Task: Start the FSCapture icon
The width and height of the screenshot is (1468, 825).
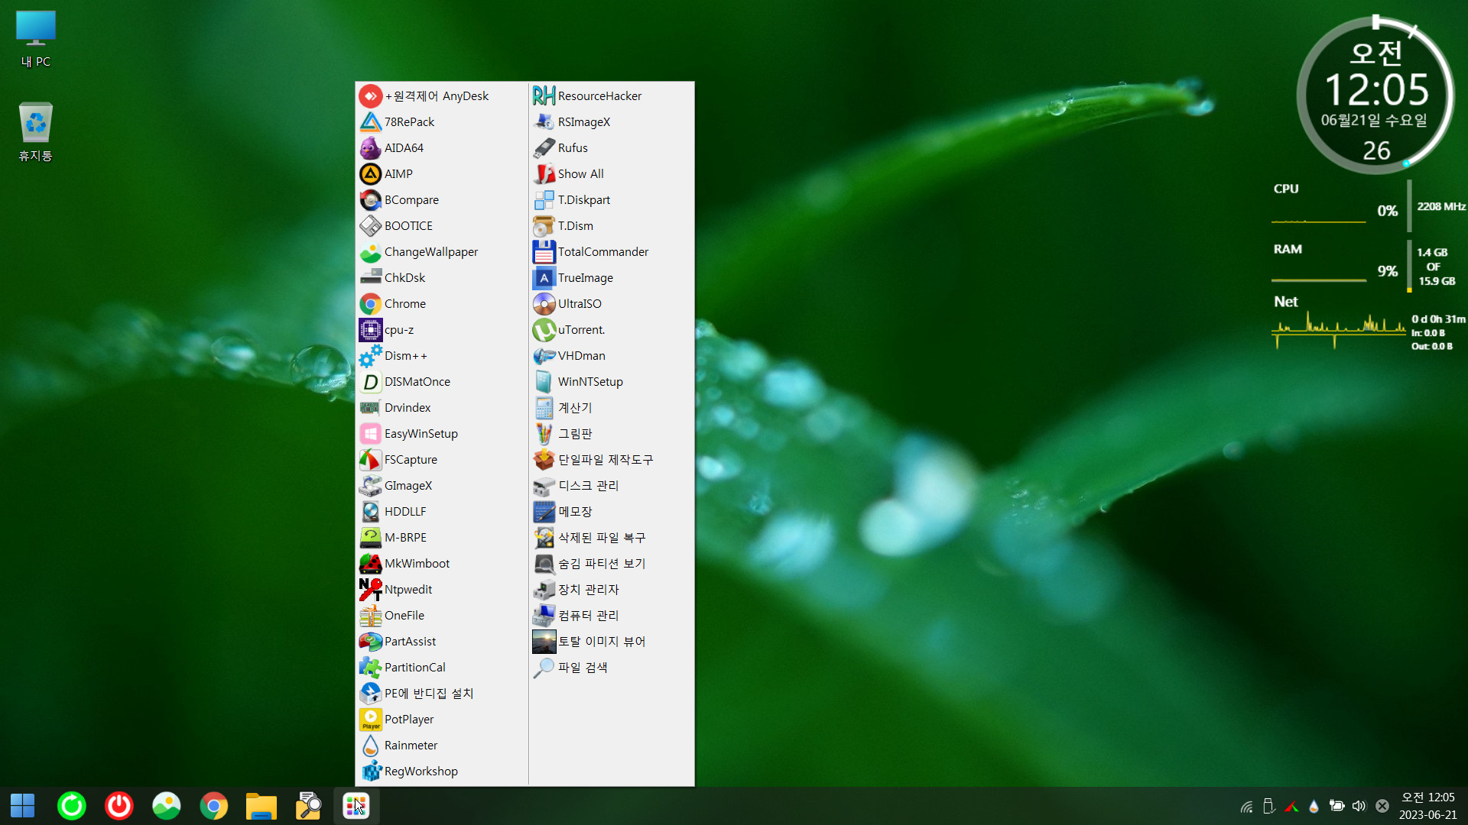Action: point(371,460)
